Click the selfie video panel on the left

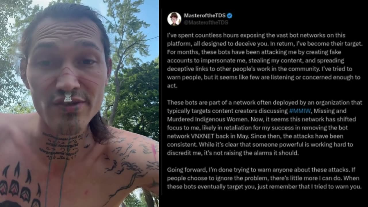coord(79,103)
